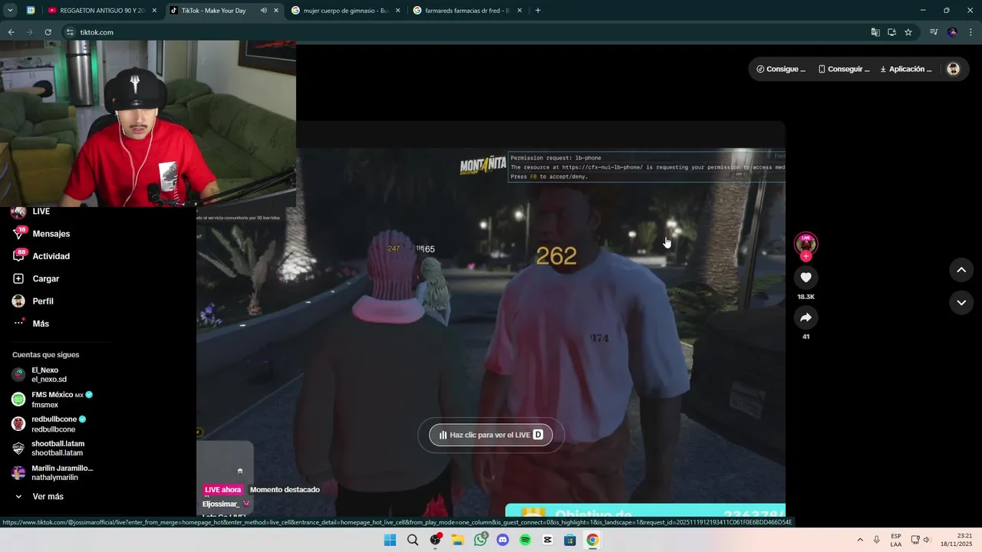The image size is (982, 552).
Task: Open the tab search dropdown chevron
Action: 10,11
